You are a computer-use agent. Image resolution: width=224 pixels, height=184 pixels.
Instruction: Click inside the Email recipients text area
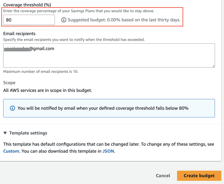[109, 55]
